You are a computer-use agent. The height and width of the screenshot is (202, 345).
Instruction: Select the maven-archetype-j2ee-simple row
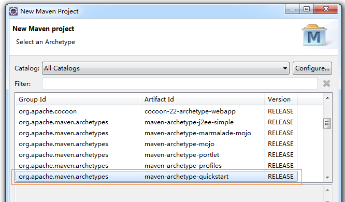[156, 122]
